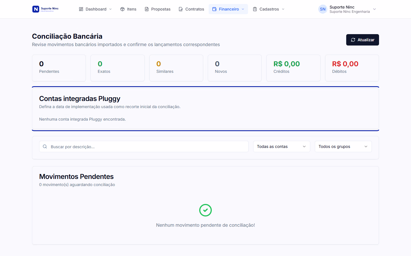
Task: Expand the Cadastros menu chevron
Action: tap(283, 9)
